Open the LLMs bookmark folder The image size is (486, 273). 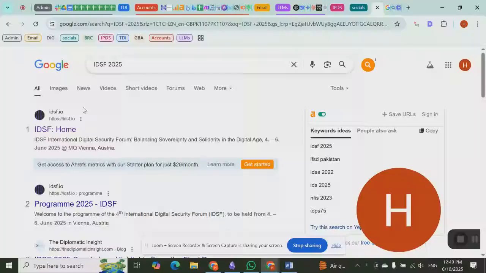click(185, 38)
